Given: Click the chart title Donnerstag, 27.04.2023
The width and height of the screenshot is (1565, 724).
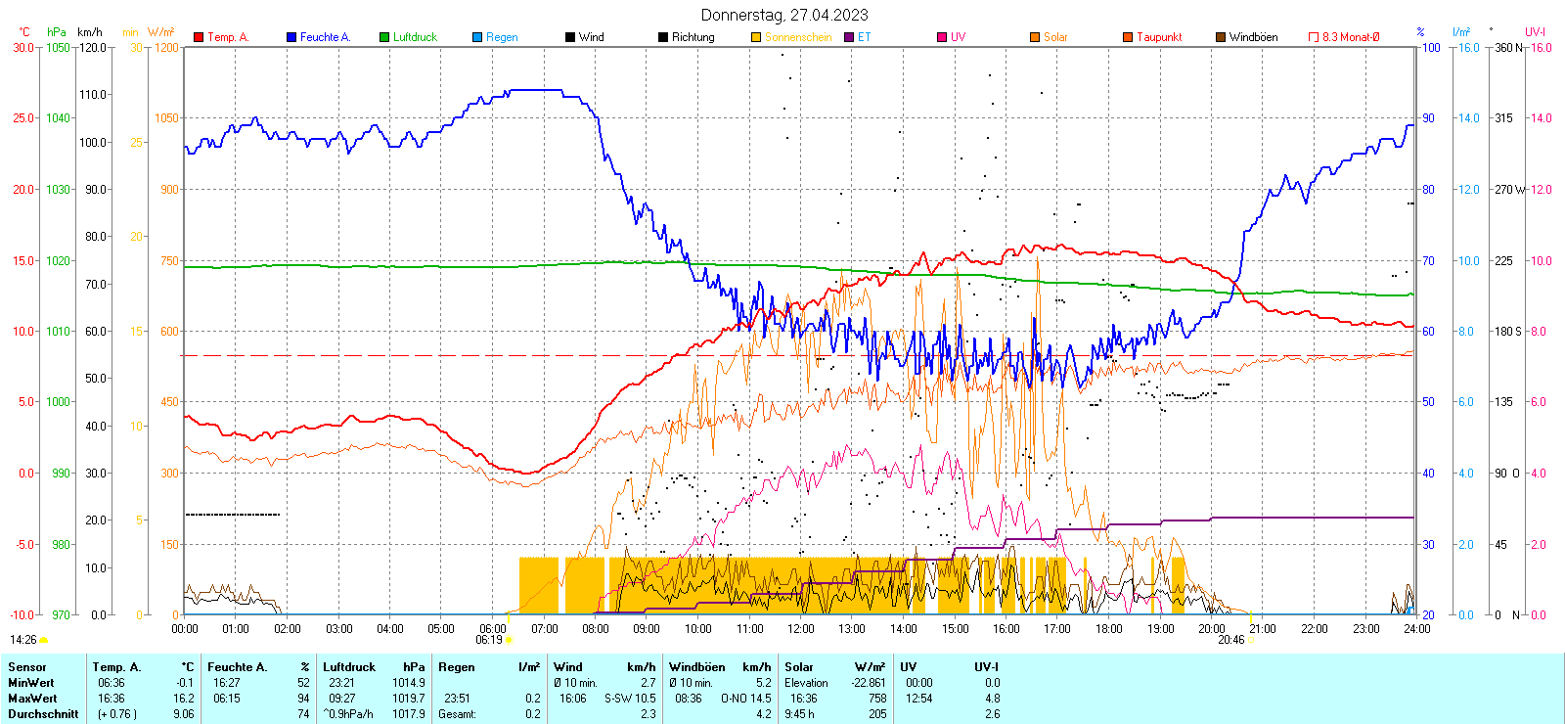Looking at the screenshot, I should pyautogui.click(x=784, y=15).
